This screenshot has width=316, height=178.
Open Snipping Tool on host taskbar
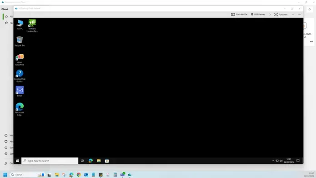[x=64, y=175]
